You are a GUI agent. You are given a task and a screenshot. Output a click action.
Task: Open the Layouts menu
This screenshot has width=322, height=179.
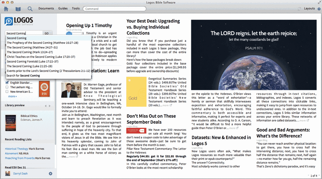[309, 8]
